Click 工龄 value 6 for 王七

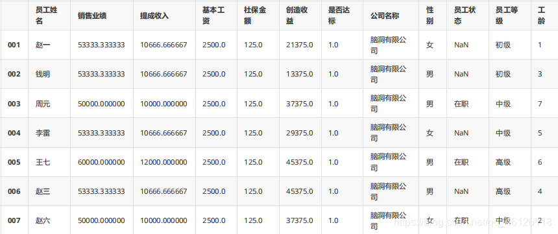pyautogui.click(x=540, y=162)
